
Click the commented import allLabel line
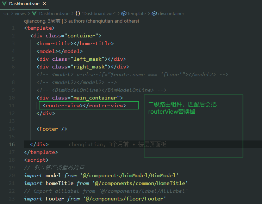(x=106, y=191)
